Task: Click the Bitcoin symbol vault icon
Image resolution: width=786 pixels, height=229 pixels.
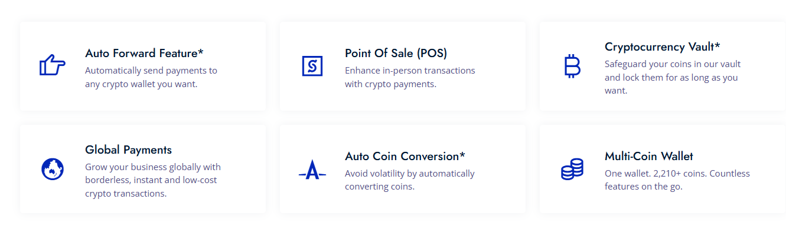Action: click(x=572, y=66)
